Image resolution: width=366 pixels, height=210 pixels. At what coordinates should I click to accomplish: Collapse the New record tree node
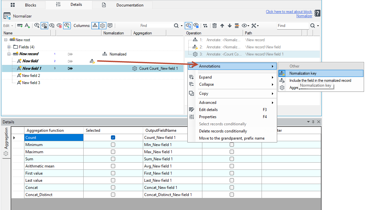pyautogui.click(x=9, y=54)
